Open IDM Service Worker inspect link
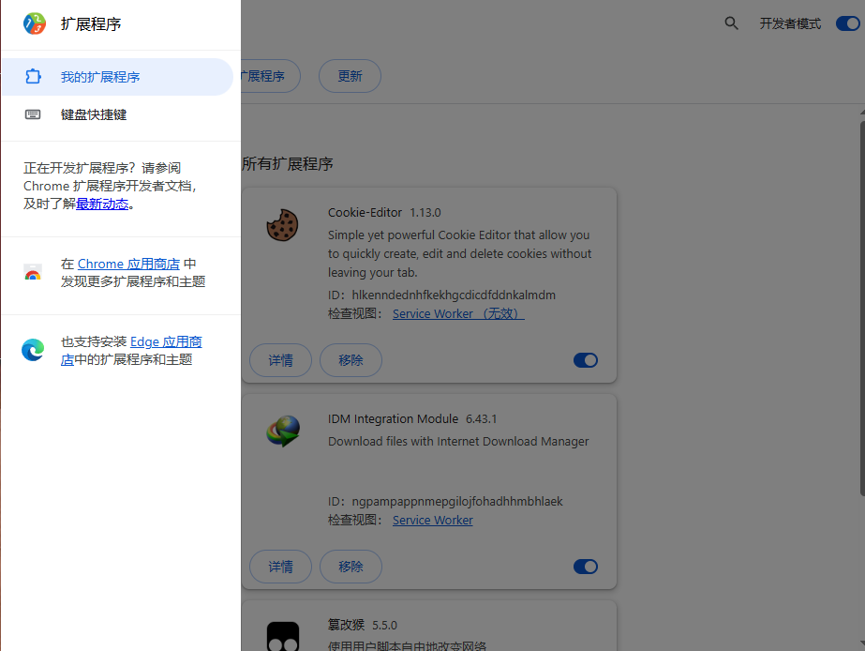The image size is (865, 651). tap(433, 520)
